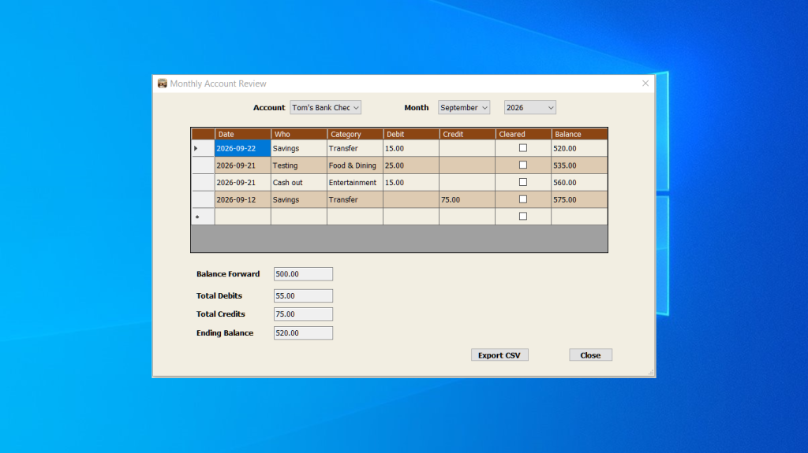Image resolution: width=808 pixels, height=453 pixels.
Task: Expand the Month September dropdown
Action: [x=464, y=108]
